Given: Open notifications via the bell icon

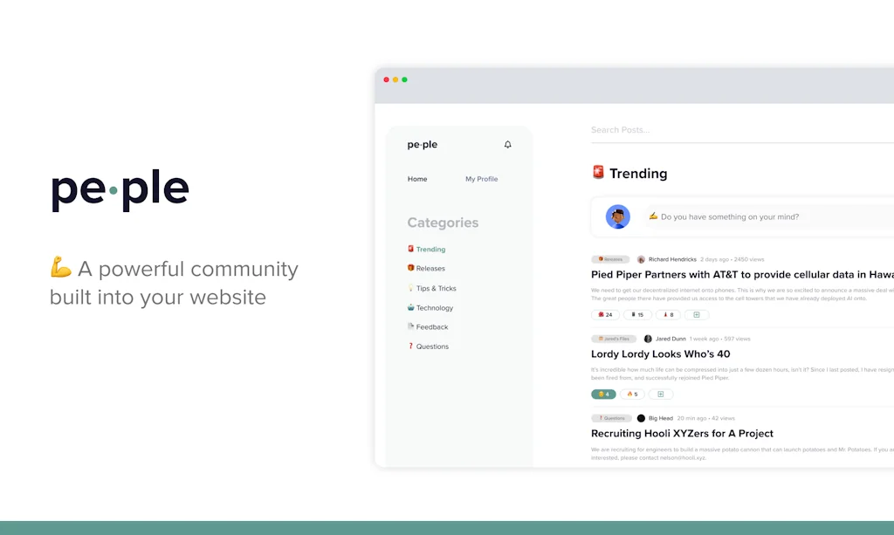Looking at the screenshot, I should (x=507, y=145).
